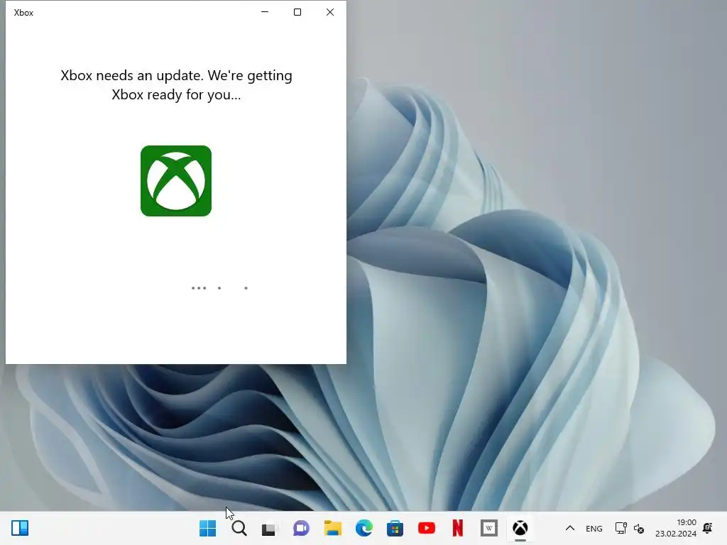Open the clock and date calendar
Viewport: 727px width, 545px height.
pos(676,528)
